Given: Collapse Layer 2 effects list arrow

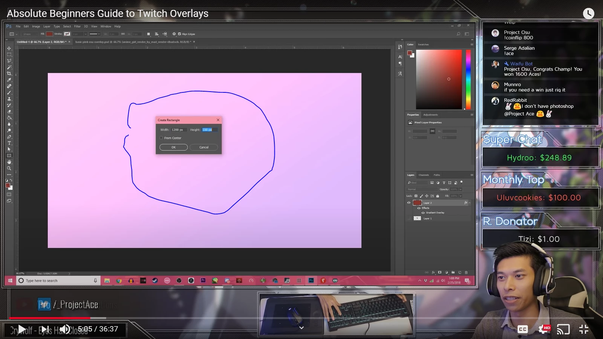Looking at the screenshot, I should tap(470, 203).
